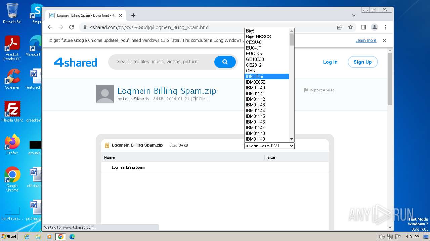Click the forward navigation arrow
Screen dimensions: 430x241
pyautogui.click(x=61, y=27)
